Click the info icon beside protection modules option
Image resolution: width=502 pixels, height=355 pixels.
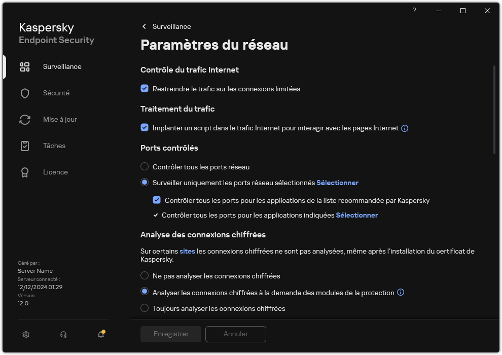401,293
